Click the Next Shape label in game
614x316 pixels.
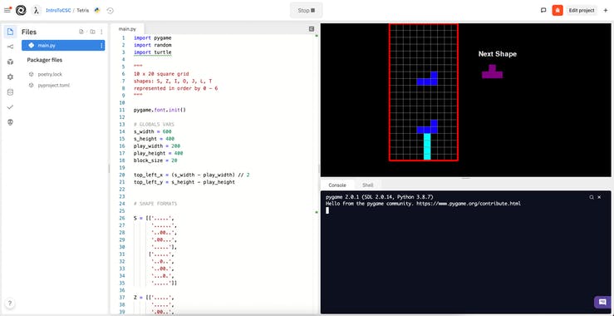coord(498,54)
